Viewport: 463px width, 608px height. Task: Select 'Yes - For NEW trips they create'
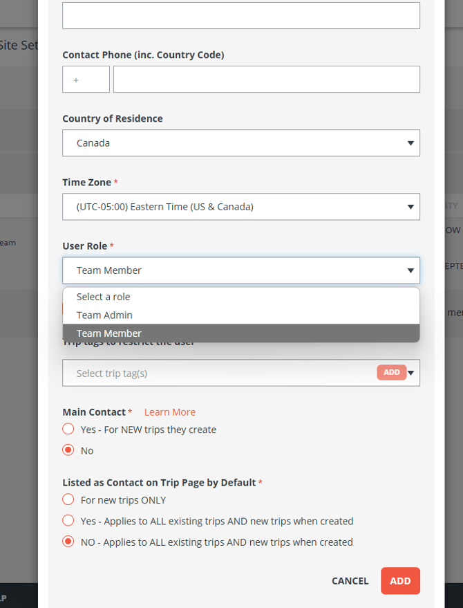tap(68, 430)
